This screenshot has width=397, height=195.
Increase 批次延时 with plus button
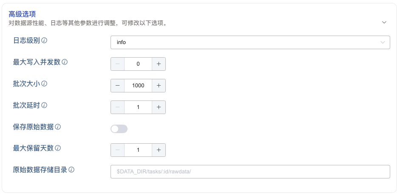point(159,107)
